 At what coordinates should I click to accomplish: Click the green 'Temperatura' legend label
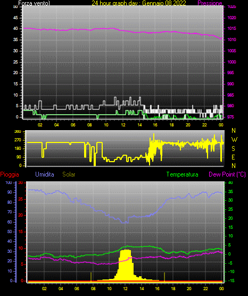click(x=182, y=174)
